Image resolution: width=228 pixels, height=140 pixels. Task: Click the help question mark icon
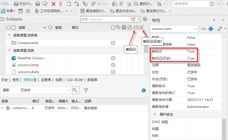tap(212, 4)
